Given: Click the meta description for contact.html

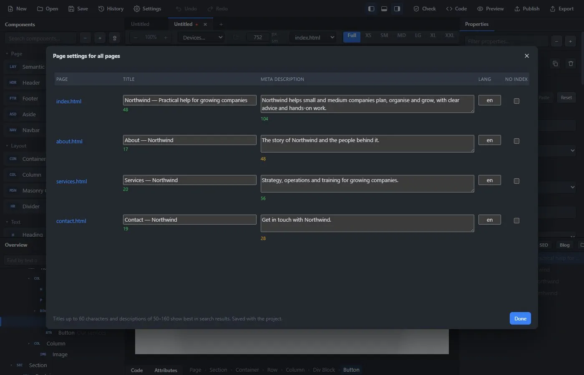Looking at the screenshot, I should tap(368, 223).
